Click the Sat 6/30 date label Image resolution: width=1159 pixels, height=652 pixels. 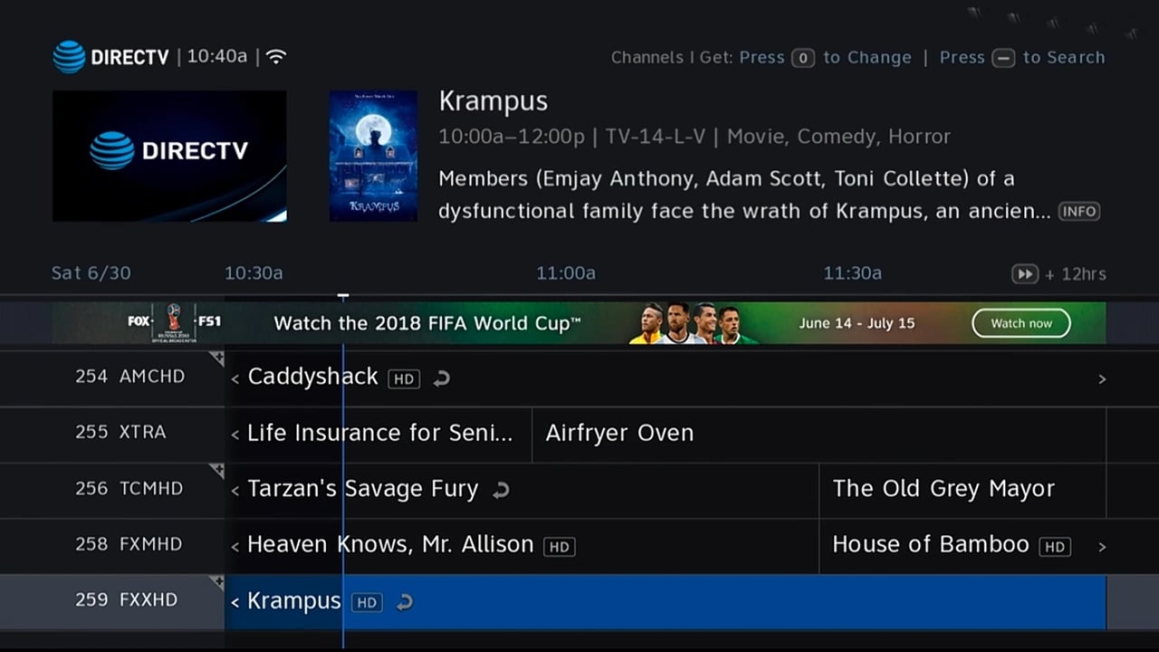(x=91, y=273)
